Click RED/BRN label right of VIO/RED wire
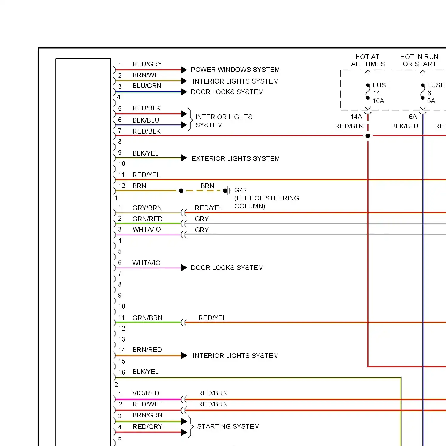446x446 pixels. pyautogui.click(x=213, y=393)
